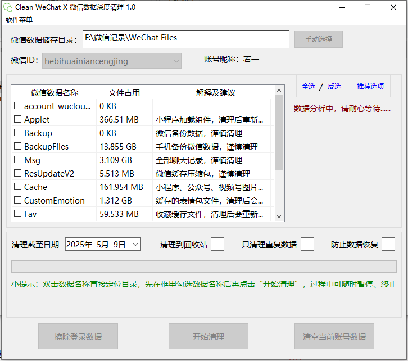Open the 清理截至日期 date dropdown arrow

[x=135, y=245]
